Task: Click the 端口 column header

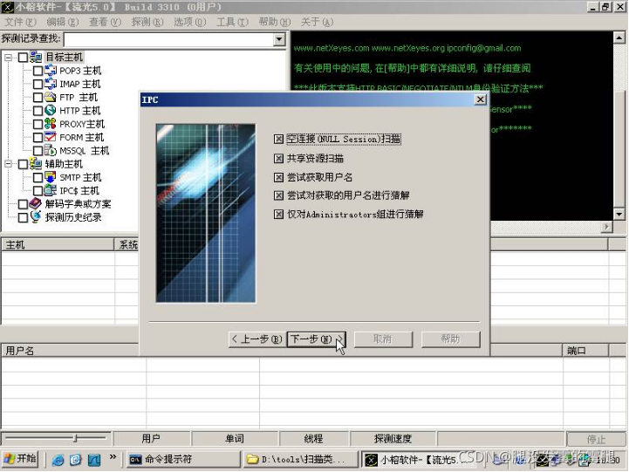Action: (x=585, y=351)
